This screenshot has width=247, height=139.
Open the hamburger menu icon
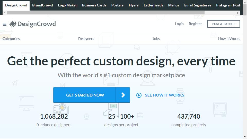[5, 24]
